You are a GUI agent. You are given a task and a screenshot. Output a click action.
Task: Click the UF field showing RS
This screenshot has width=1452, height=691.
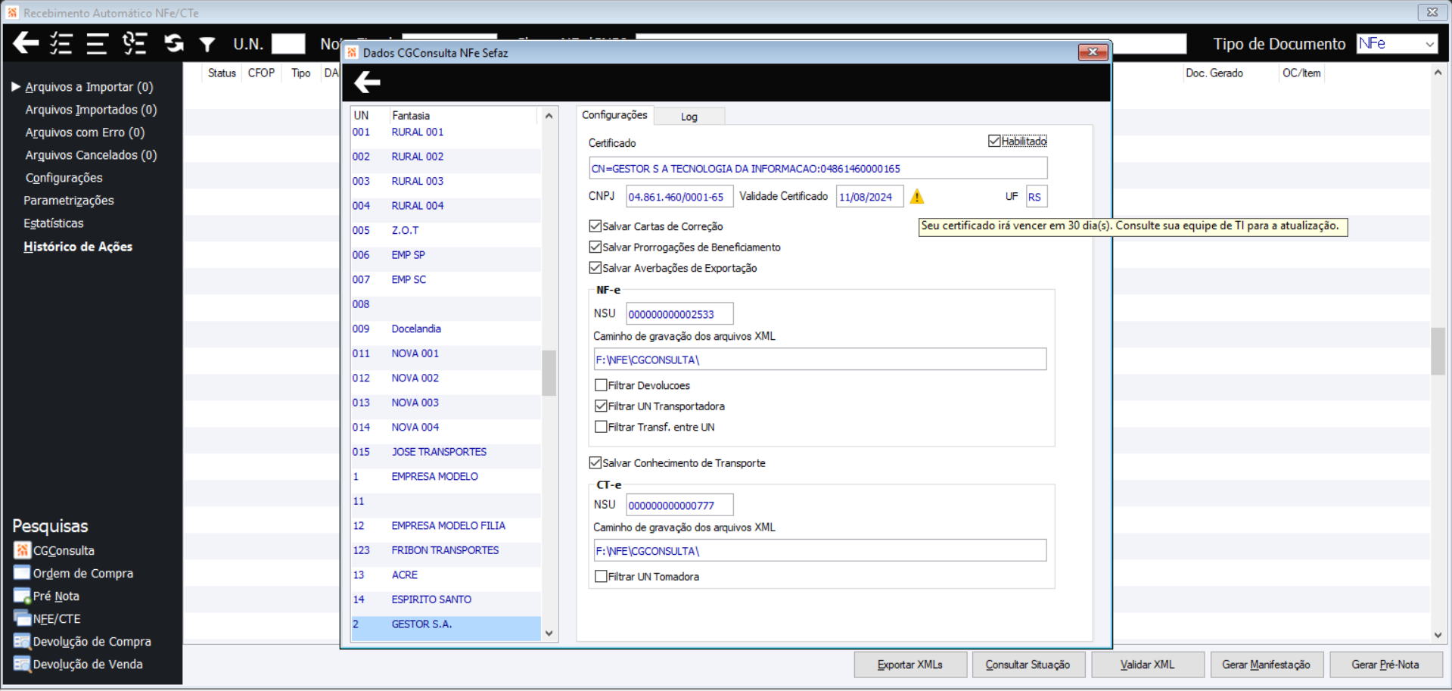1037,197
